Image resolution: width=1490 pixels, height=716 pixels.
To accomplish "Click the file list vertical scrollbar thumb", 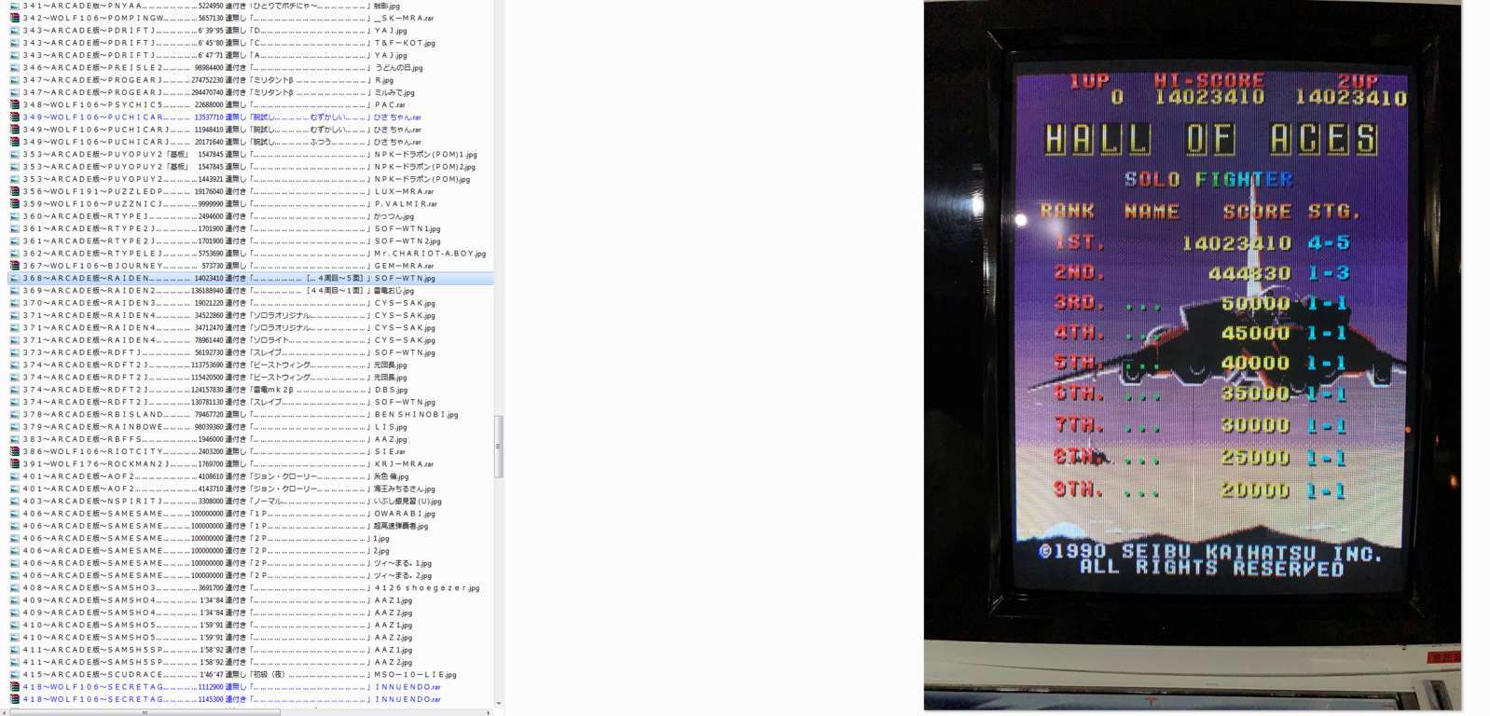I will tap(499, 447).
